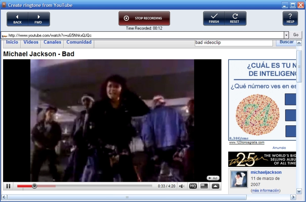306x202 pixels.
Task: Expand the URL history dropdown arrow
Action: tap(286, 35)
